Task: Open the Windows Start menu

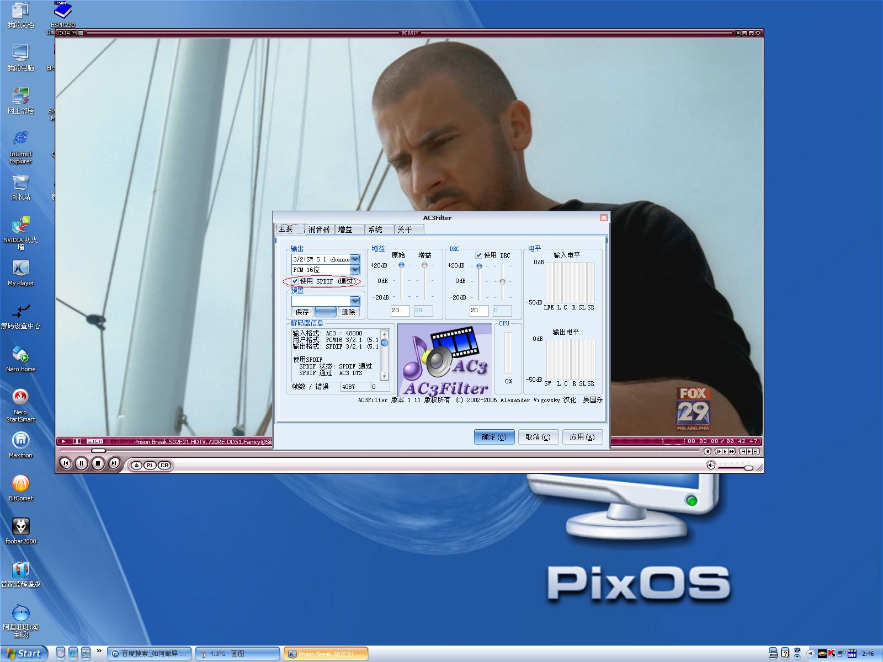Action: [x=23, y=654]
